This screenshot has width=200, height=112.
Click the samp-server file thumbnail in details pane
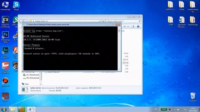point(25,90)
